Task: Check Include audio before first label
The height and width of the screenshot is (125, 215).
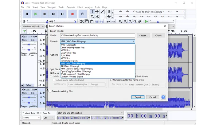Action: (x=54, y=80)
